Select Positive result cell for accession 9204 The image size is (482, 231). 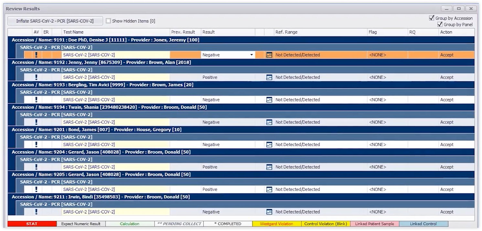click(x=210, y=167)
